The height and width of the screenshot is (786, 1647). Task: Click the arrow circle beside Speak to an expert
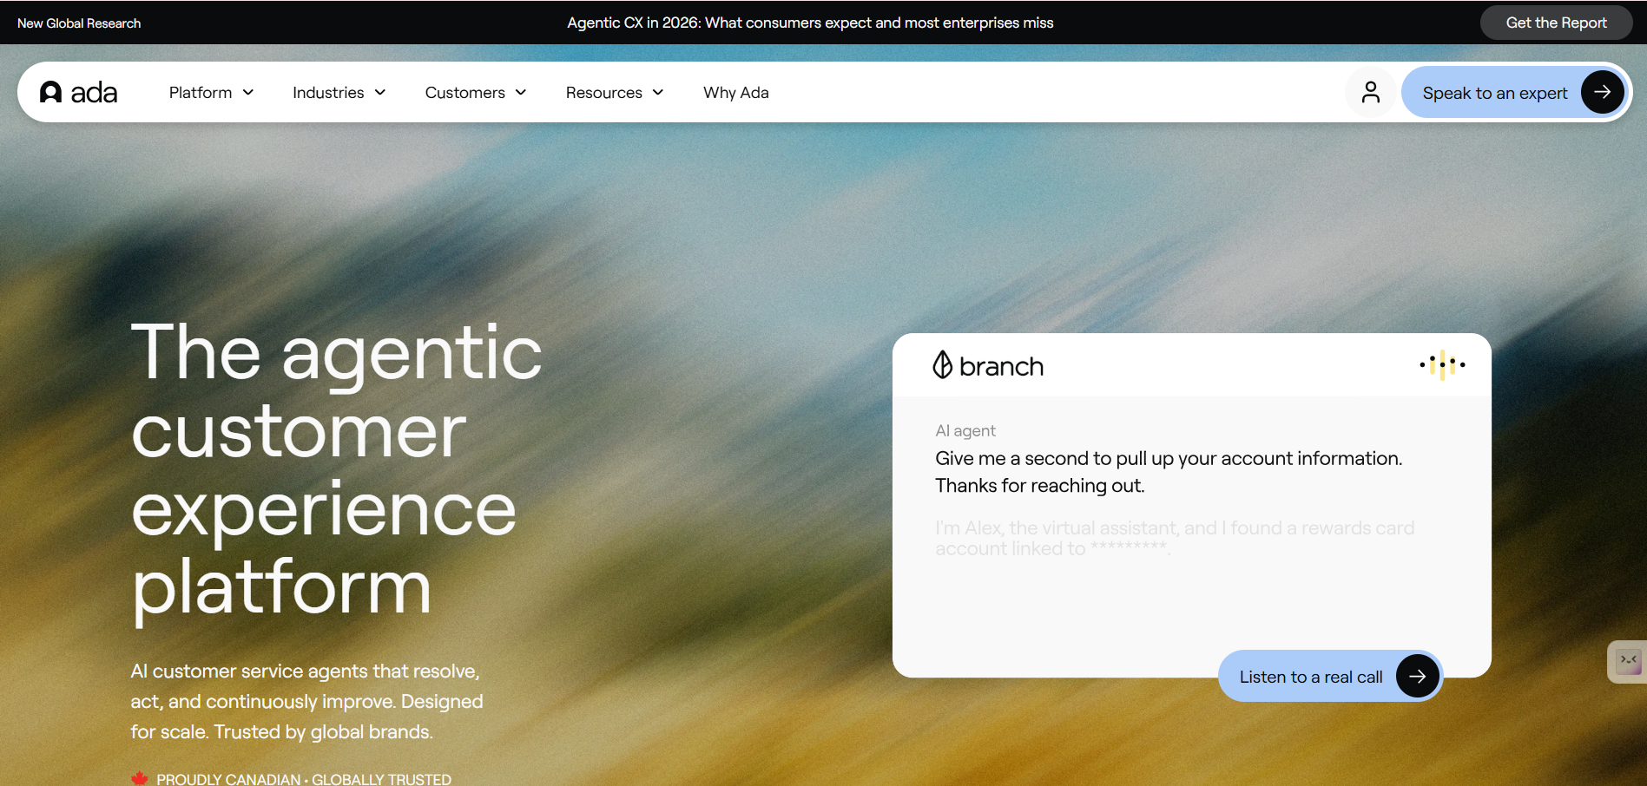[x=1602, y=92]
